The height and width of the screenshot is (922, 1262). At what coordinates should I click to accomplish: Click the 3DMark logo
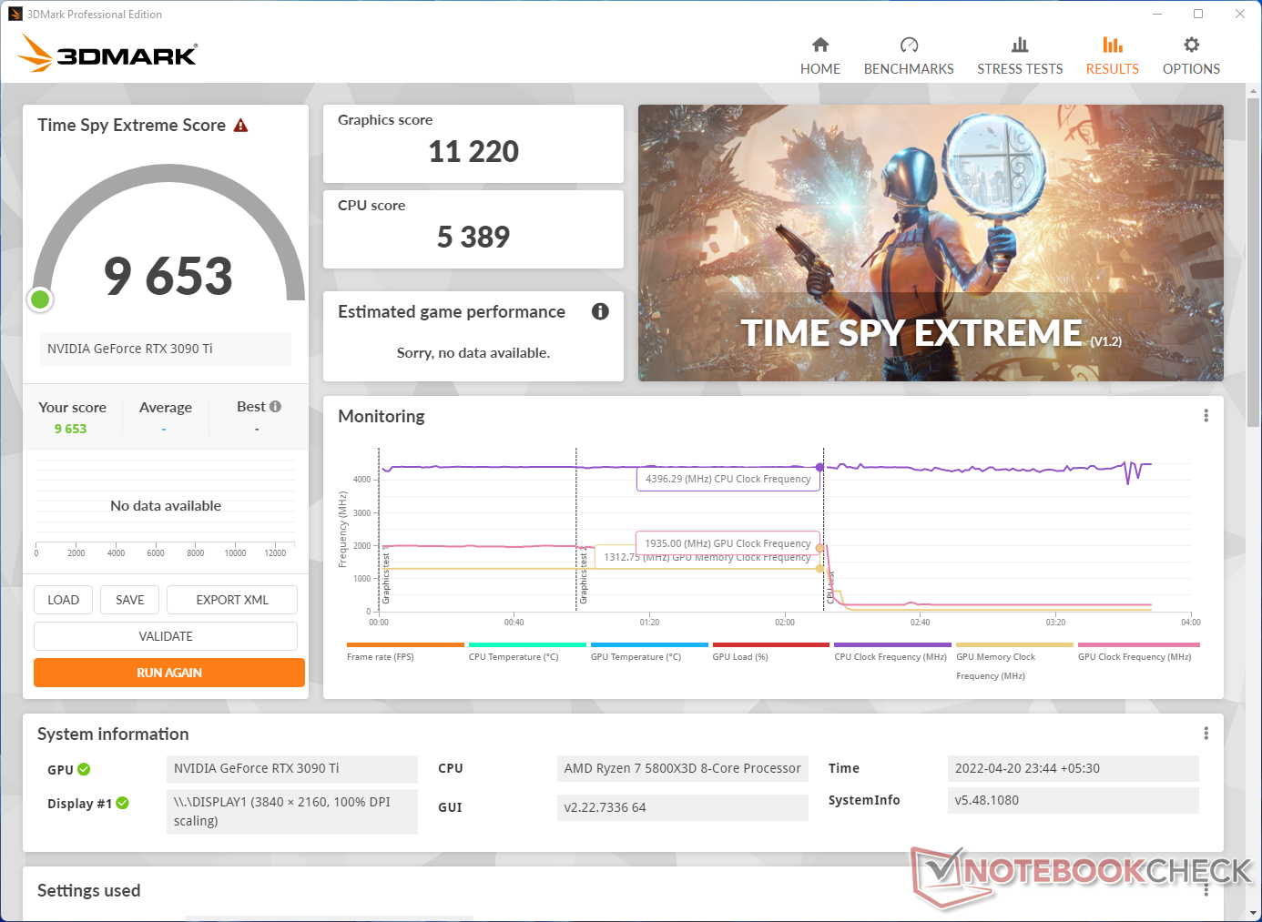(x=107, y=54)
